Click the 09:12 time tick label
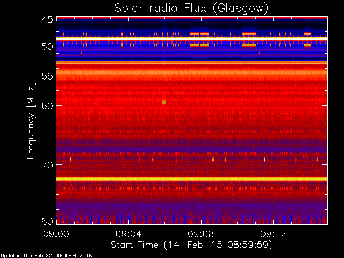344x258 pixels. [x=273, y=234]
